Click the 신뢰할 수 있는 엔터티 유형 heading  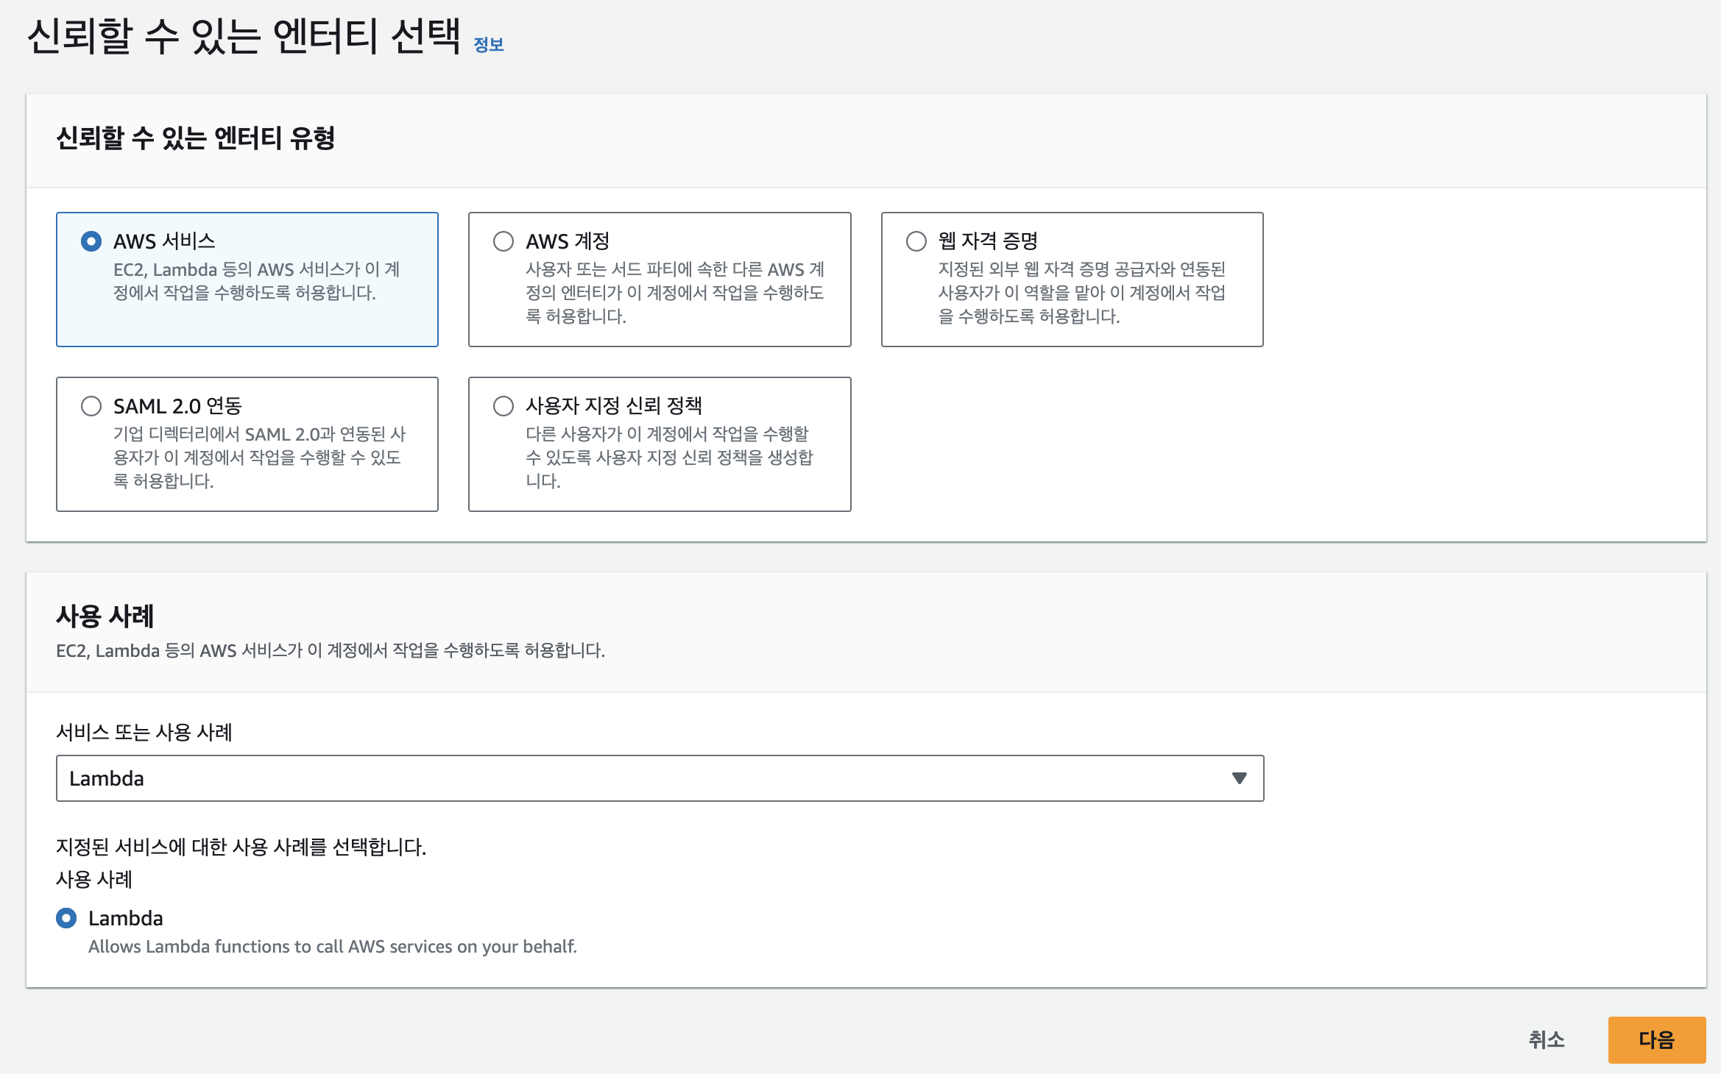coord(196,138)
